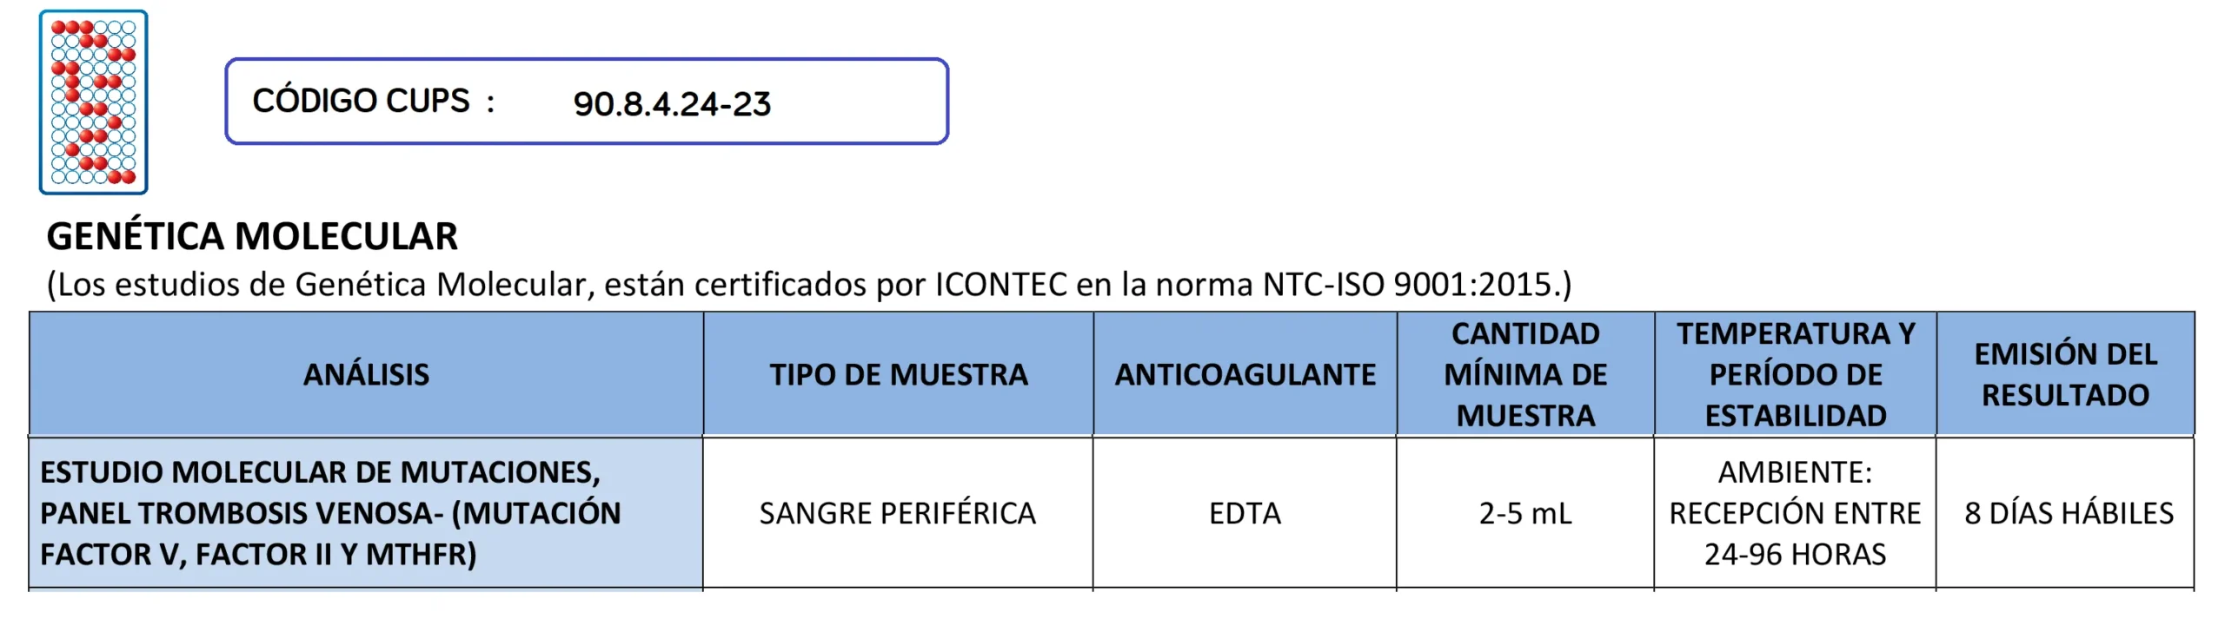Image resolution: width=2225 pixels, height=619 pixels.
Task: Click the 2-5 mL quantity cell
Action: pos(1525,513)
